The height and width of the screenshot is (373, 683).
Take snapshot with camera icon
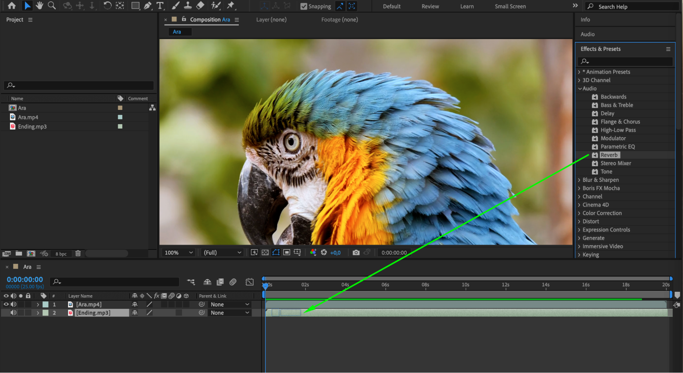pos(356,253)
